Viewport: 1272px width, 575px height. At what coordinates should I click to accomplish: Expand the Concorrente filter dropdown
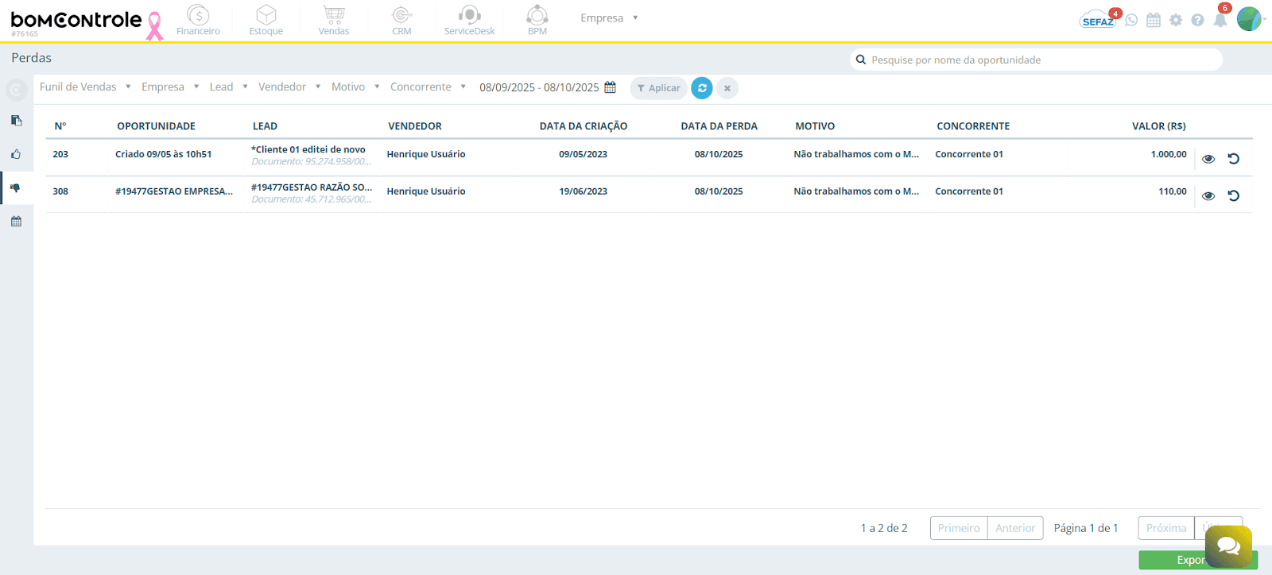(428, 87)
